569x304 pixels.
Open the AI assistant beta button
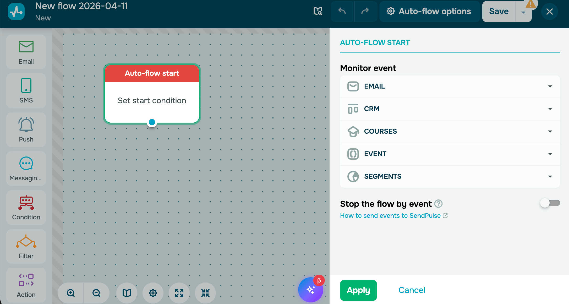coord(311,290)
